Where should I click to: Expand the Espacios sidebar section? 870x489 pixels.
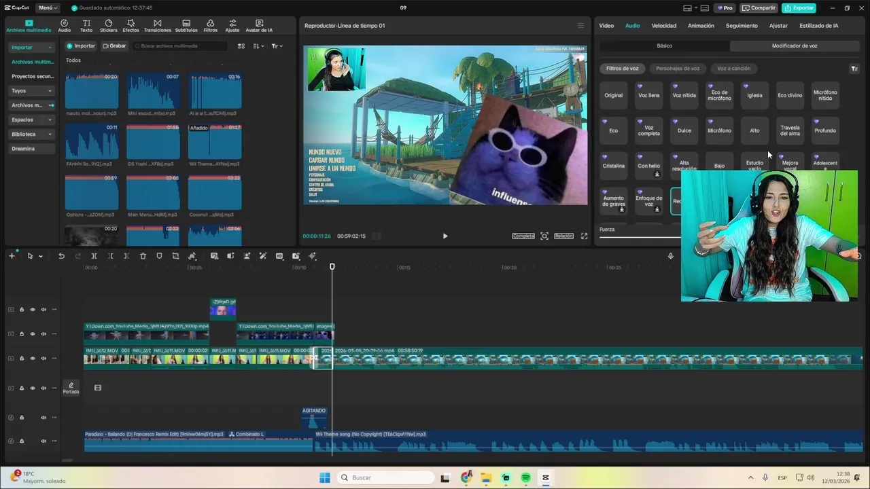pyautogui.click(x=50, y=120)
